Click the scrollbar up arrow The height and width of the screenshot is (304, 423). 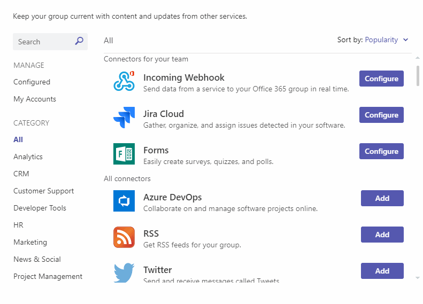tap(418, 58)
